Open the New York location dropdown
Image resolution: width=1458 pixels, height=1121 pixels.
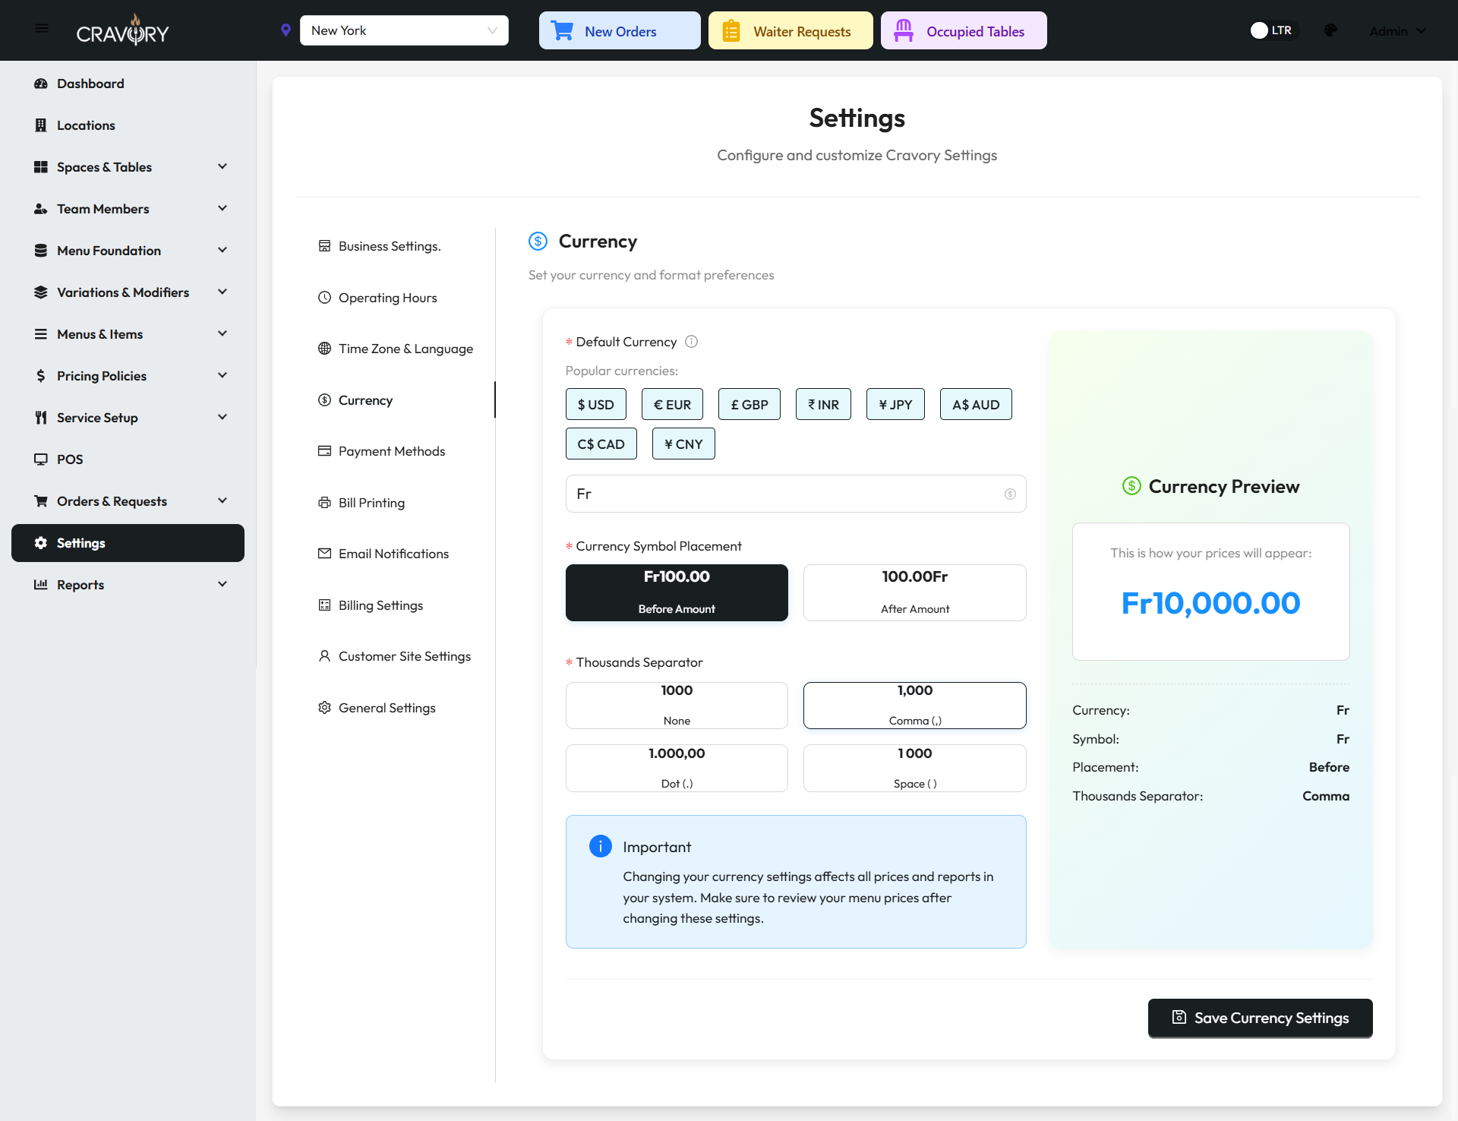(x=404, y=30)
